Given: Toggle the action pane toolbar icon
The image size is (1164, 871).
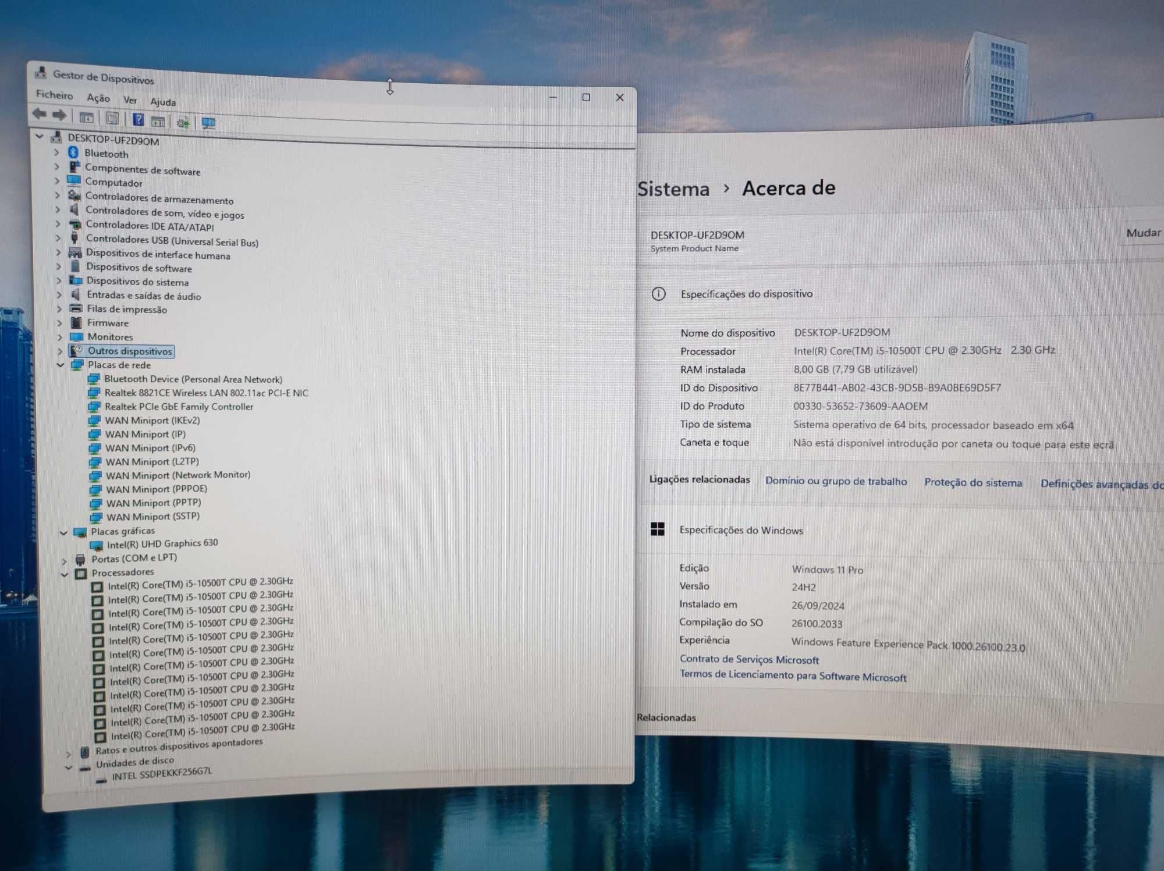Looking at the screenshot, I should point(158,120).
